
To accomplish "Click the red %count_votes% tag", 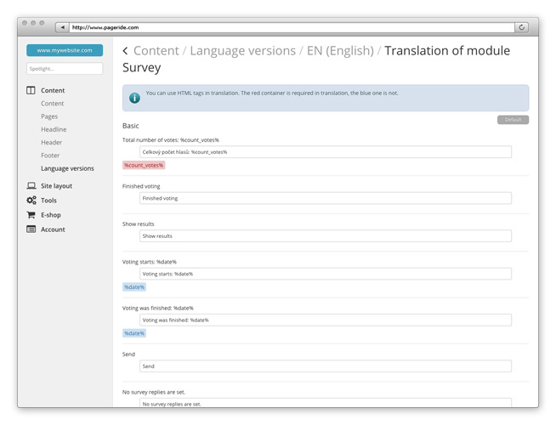I will (144, 165).
